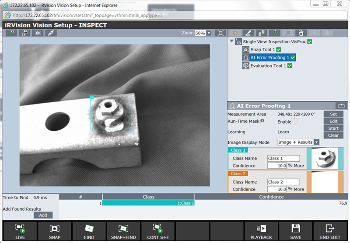Click the Set measurement area button
The width and height of the screenshot is (350, 243).
coord(333,114)
